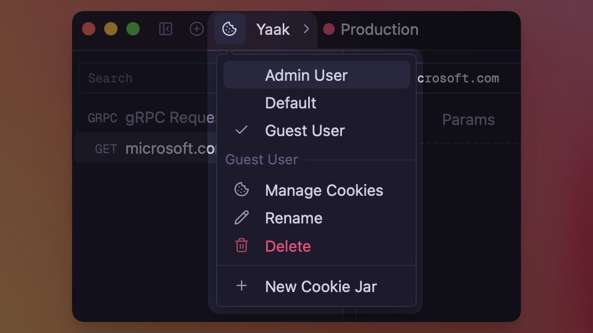Click the Rename pencil icon
Image resolution: width=593 pixels, height=333 pixels.
coord(242,218)
